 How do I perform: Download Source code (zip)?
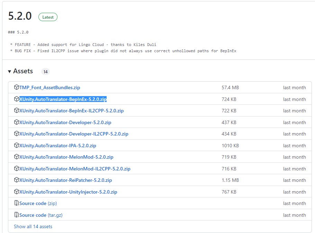pos(38,203)
